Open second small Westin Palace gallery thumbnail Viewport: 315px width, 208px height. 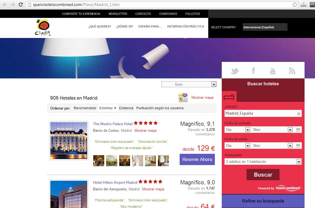[112, 161]
